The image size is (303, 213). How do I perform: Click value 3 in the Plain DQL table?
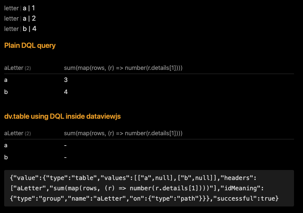click(x=66, y=80)
